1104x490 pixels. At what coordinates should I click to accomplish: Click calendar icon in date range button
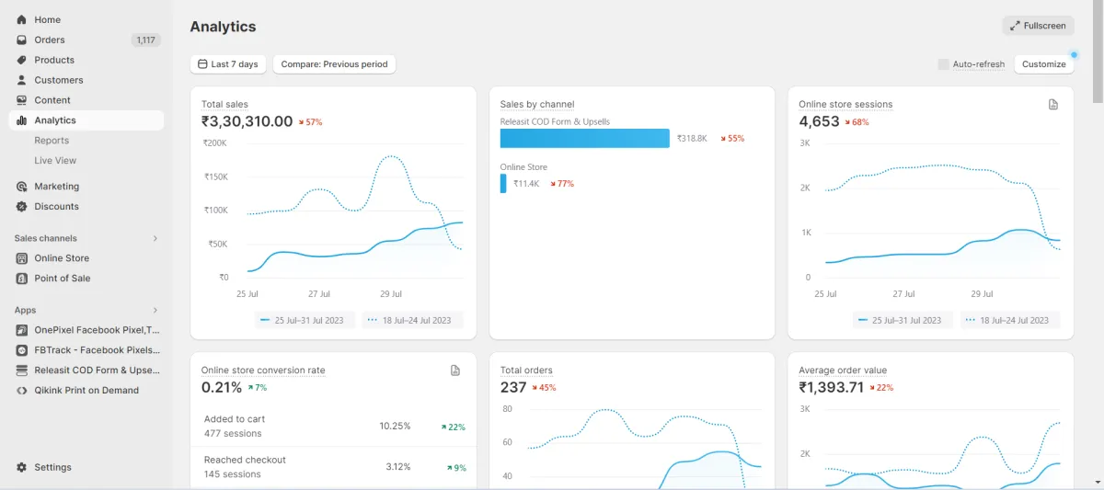click(x=202, y=64)
